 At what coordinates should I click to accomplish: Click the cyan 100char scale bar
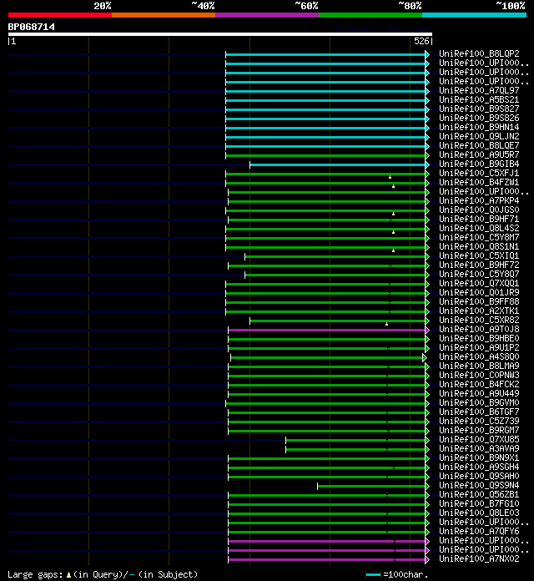(x=373, y=575)
